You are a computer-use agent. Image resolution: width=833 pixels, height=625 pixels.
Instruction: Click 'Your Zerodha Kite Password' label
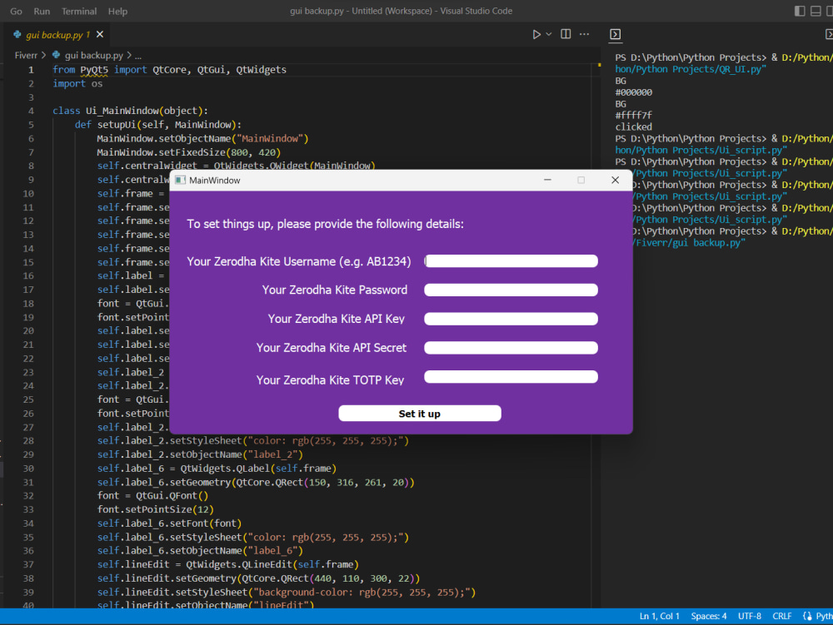[x=335, y=290]
